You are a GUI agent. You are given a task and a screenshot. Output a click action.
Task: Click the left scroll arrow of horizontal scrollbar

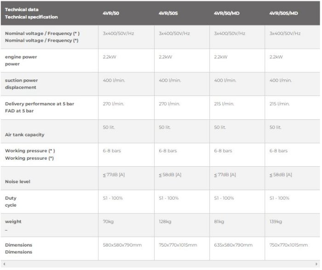[4, 264]
